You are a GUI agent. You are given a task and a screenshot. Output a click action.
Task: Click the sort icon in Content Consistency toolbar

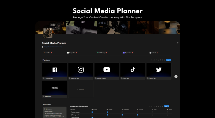coord(152,106)
